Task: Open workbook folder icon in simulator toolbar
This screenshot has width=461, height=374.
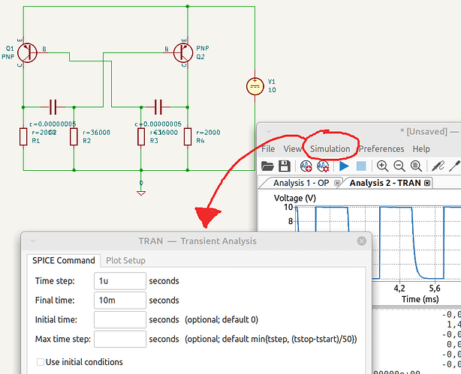Action: [x=267, y=166]
